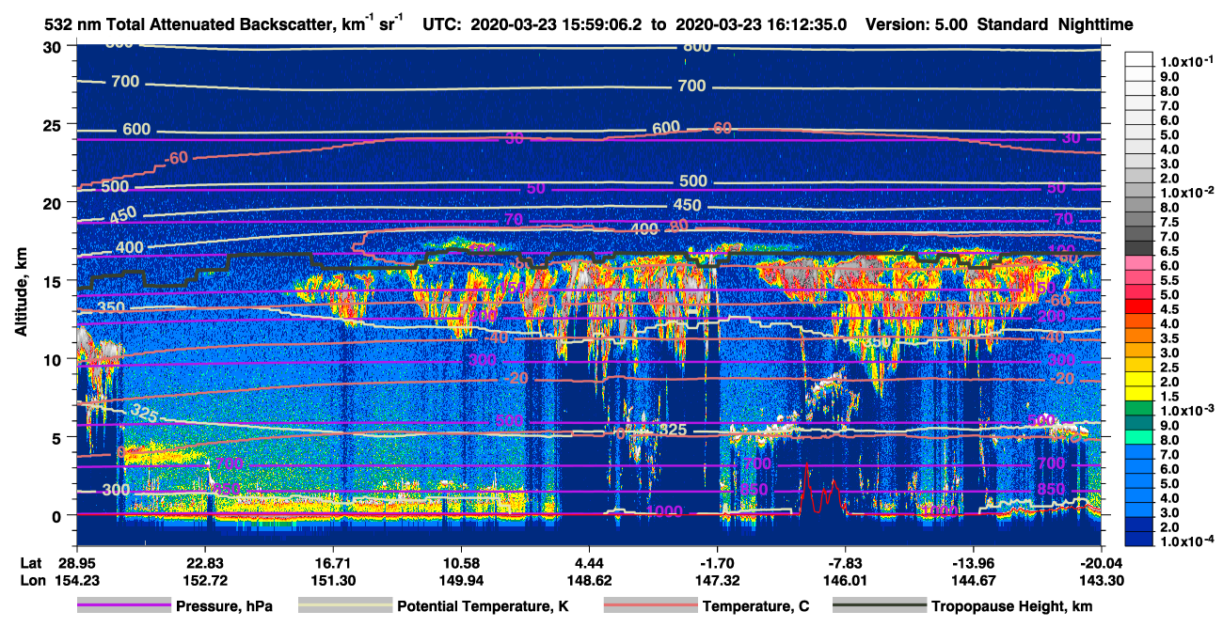The height and width of the screenshot is (627, 1223).
Task: Click the dark Tropopause Height legend swatch
Action: click(879, 606)
